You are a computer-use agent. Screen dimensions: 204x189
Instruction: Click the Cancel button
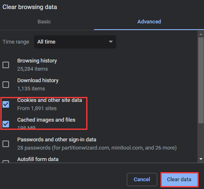(142, 180)
